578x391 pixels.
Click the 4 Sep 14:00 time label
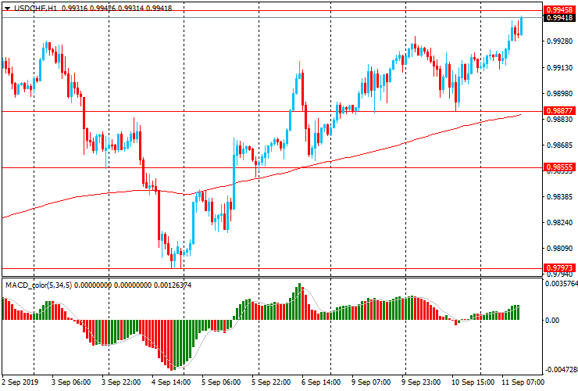(173, 382)
